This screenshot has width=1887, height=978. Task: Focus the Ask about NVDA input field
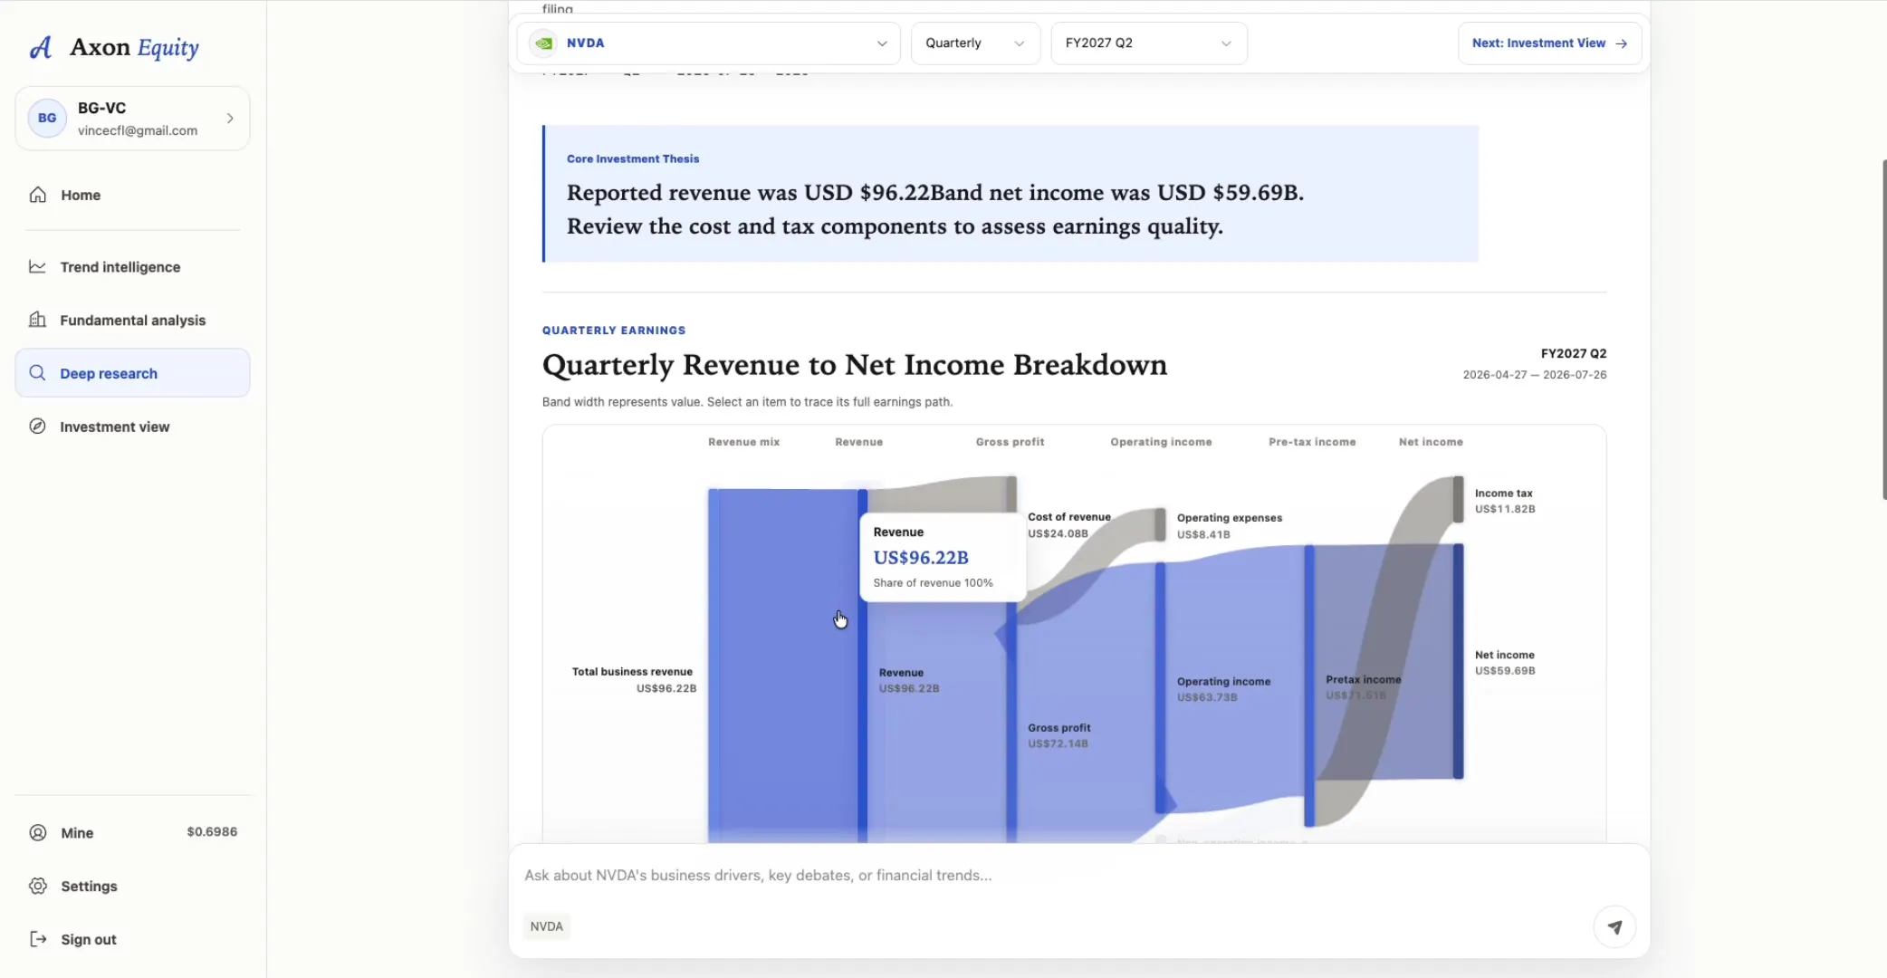(1078, 875)
